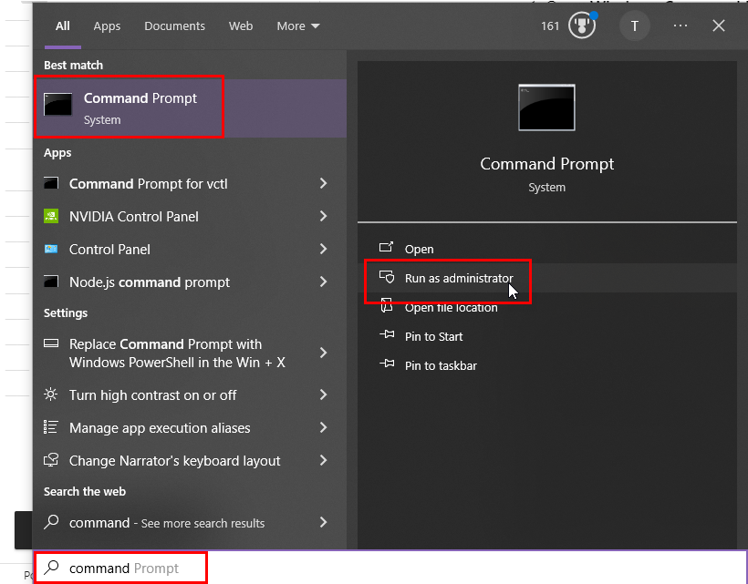748x584 pixels.
Task: Select the All search tab
Action: click(x=63, y=26)
